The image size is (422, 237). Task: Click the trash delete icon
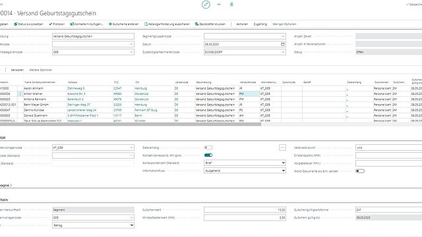[x=231, y=5]
